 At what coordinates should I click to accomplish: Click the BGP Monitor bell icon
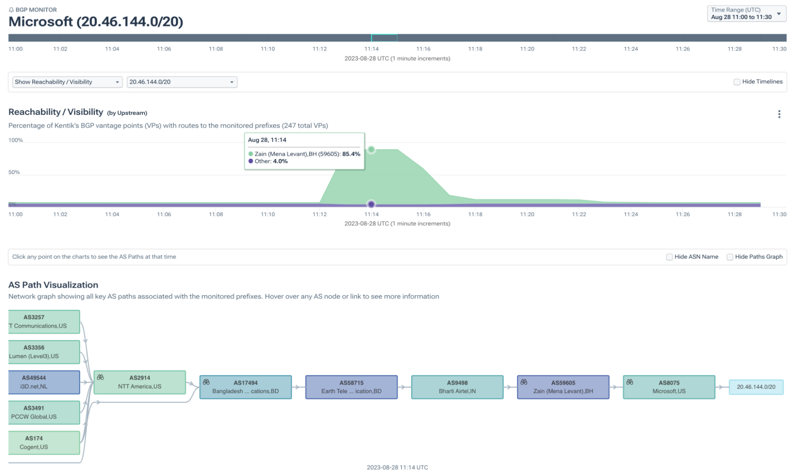pyautogui.click(x=11, y=10)
